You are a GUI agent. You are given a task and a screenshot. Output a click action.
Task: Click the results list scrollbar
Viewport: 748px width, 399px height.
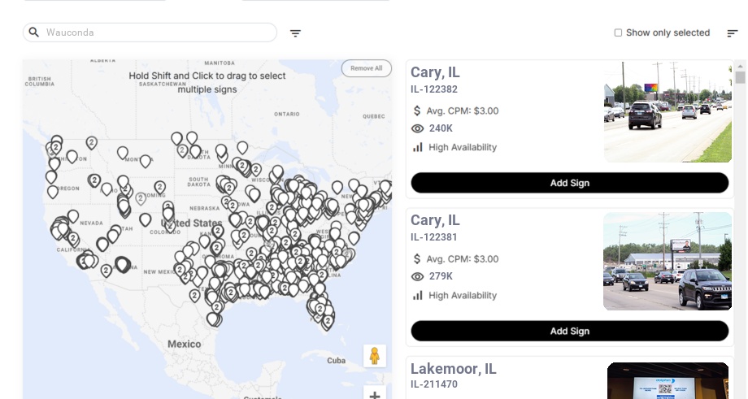pyautogui.click(x=741, y=77)
